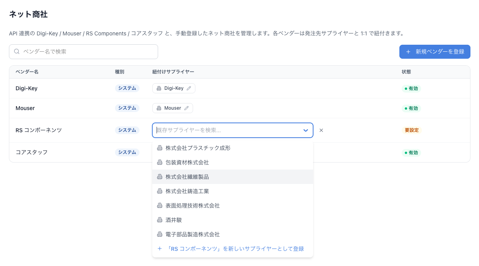Click 有効 status badge in Digi-Key row
479x266 pixels.
click(x=411, y=89)
